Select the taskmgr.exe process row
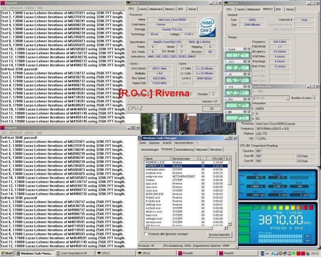321x257 pixels. tap(186, 205)
